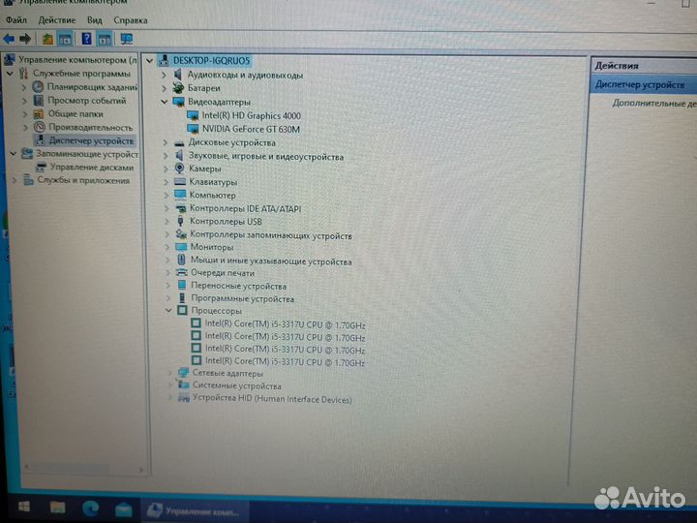This screenshot has height=523, width=697.
Task: Click the Back arrow in toolbar
Action: [x=9, y=39]
